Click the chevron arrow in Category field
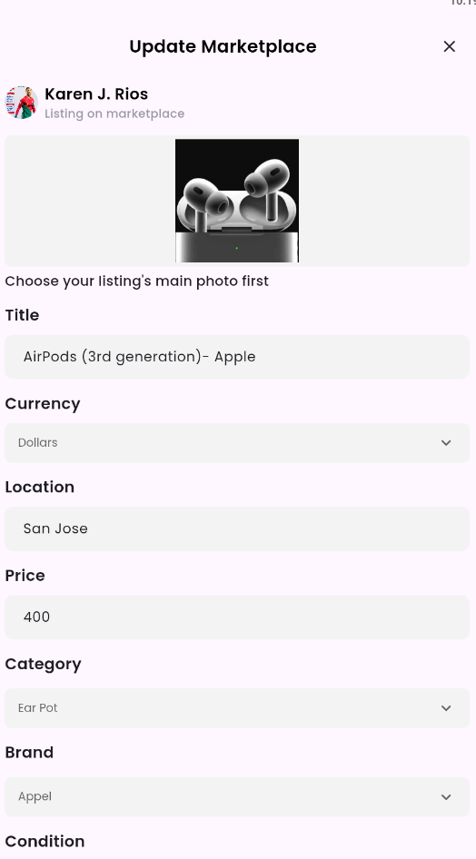The width and height of the screenshot is (476, 859). pyautogui.click(x=446, y=707)
